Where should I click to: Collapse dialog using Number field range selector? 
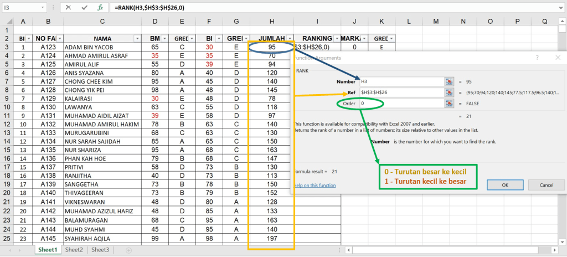(x=449, y=81)
